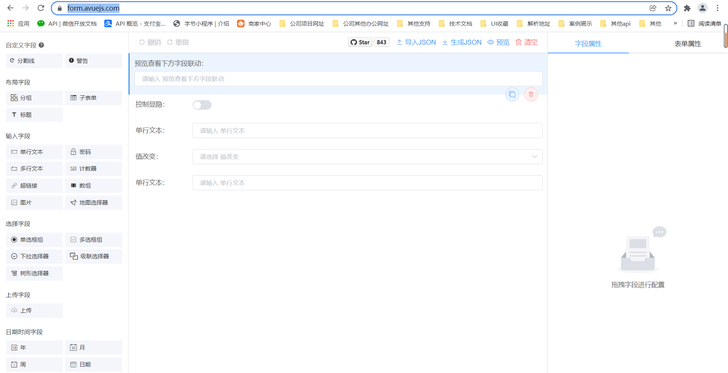This screenshot has width=728, height=373.
Task: Switch to the 表单属性 tab
Action: 688,44
